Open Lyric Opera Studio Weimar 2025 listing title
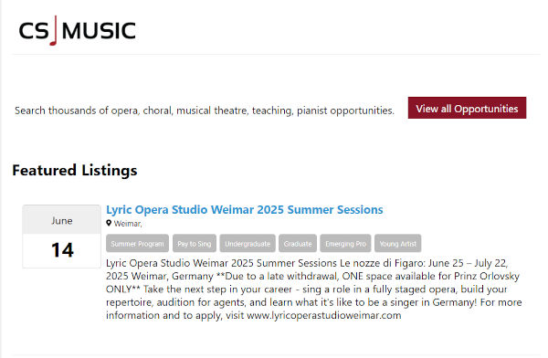The height and width of the screenshot is (358, 548). click(244, 209)
